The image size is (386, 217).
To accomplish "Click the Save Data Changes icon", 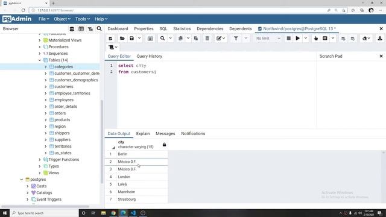I will (x=150, y=39).
